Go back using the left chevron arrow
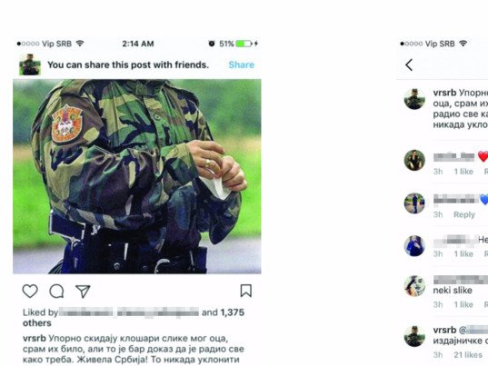The image size is (488, 366). tap(409, 65)
